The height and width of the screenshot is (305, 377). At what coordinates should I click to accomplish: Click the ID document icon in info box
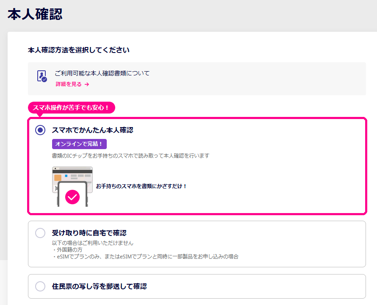[x=42, y=76]
